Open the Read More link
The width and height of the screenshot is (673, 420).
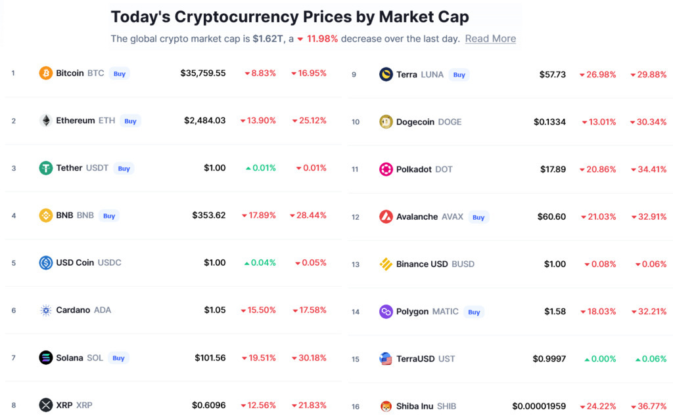[x=490, y=39]
